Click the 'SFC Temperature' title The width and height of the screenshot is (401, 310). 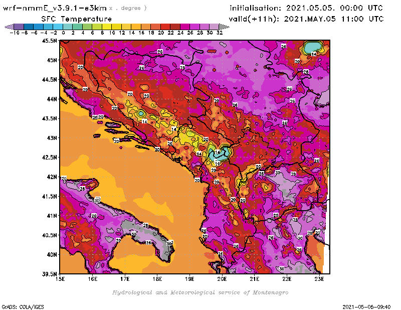click(77, 19)
